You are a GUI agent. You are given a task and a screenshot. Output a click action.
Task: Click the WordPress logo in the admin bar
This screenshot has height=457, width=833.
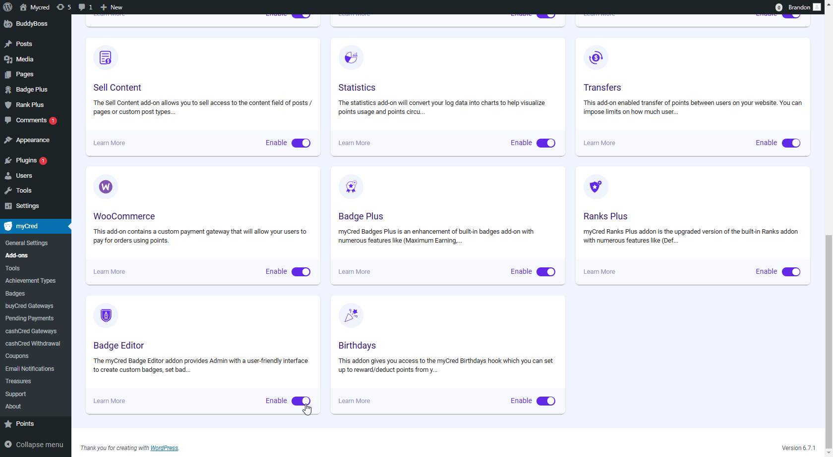7,7
